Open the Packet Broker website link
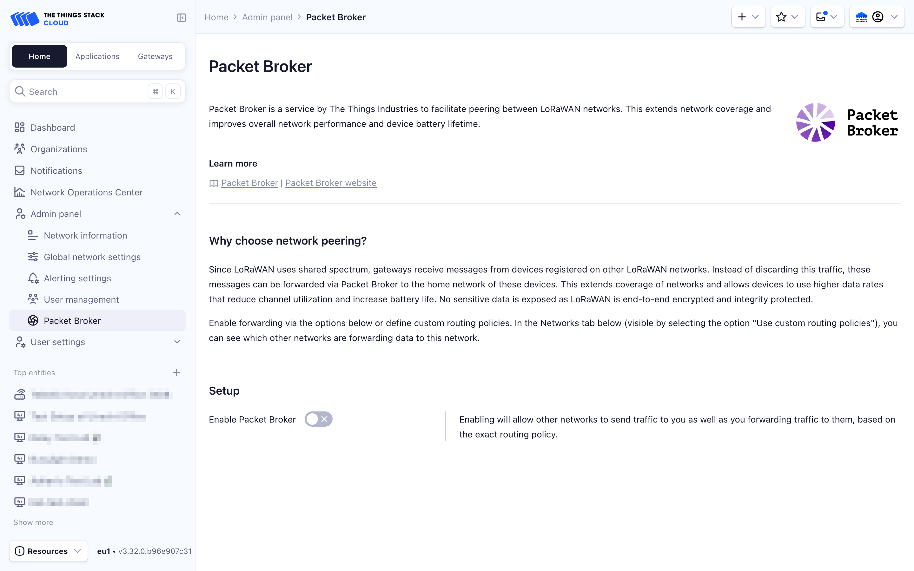 pos(330,183)
